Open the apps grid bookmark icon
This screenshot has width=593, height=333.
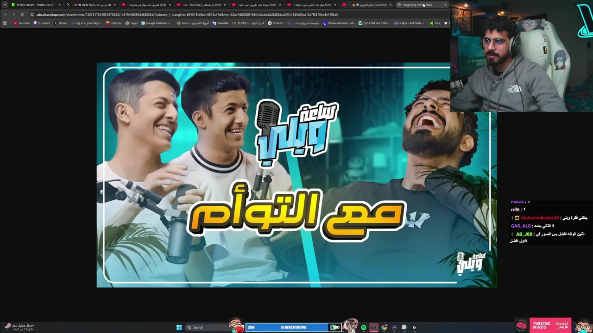(5, 23)
